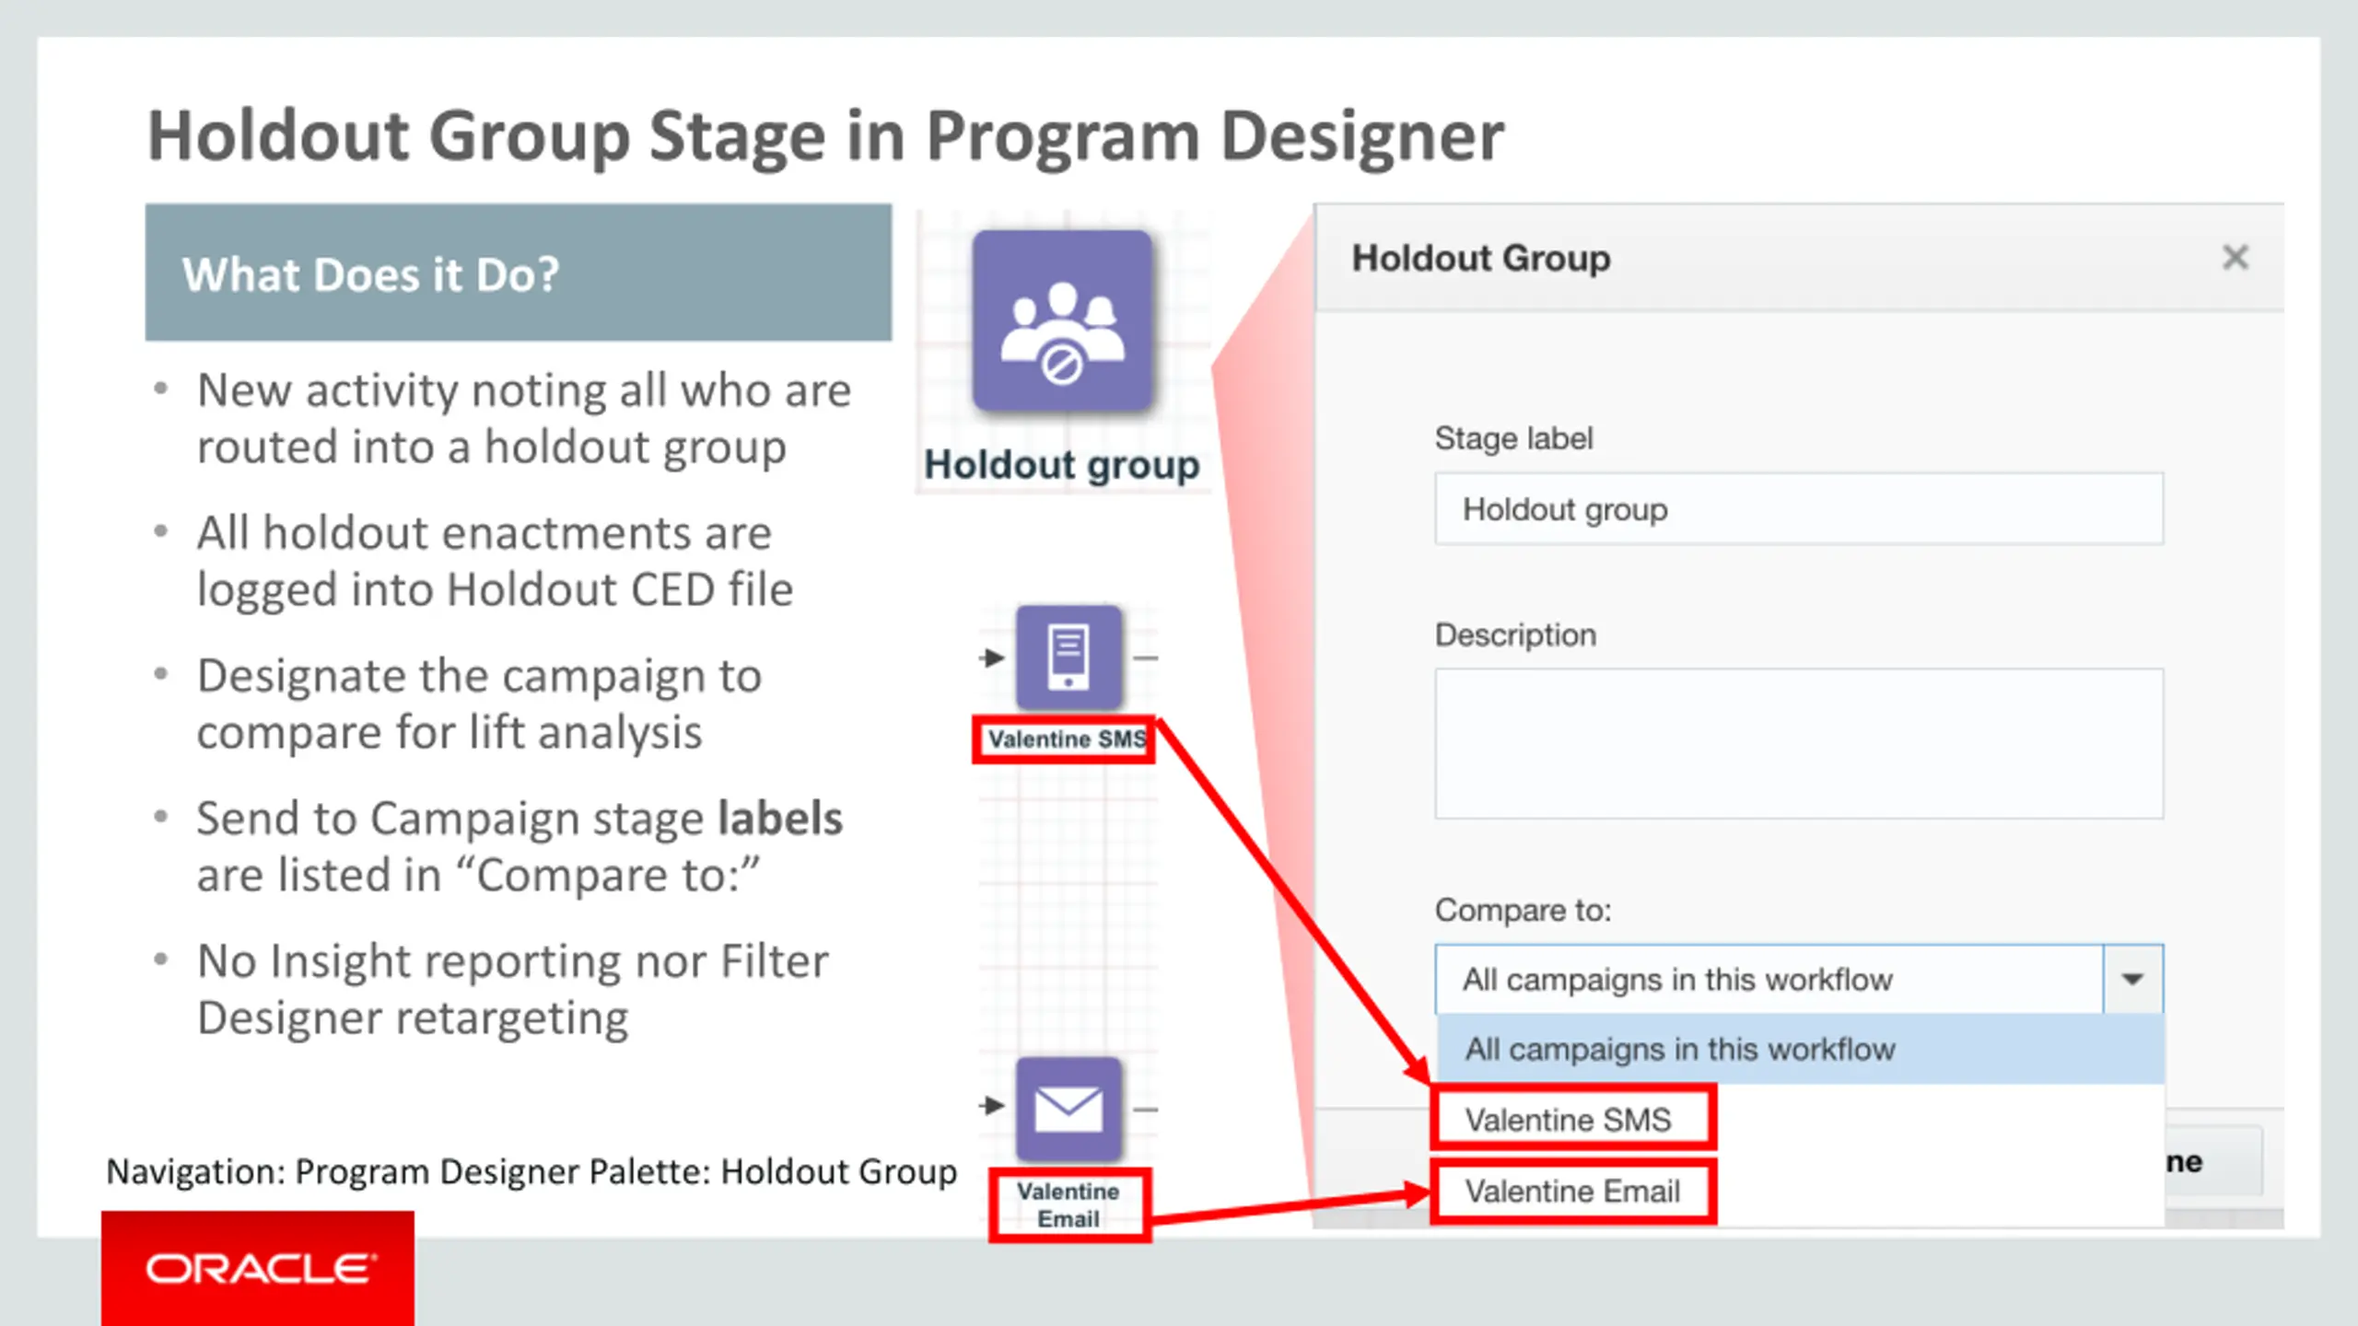Click the Navigation: Program Designer Palette text
2358x1326 pixels.
tap(531, 1171)
